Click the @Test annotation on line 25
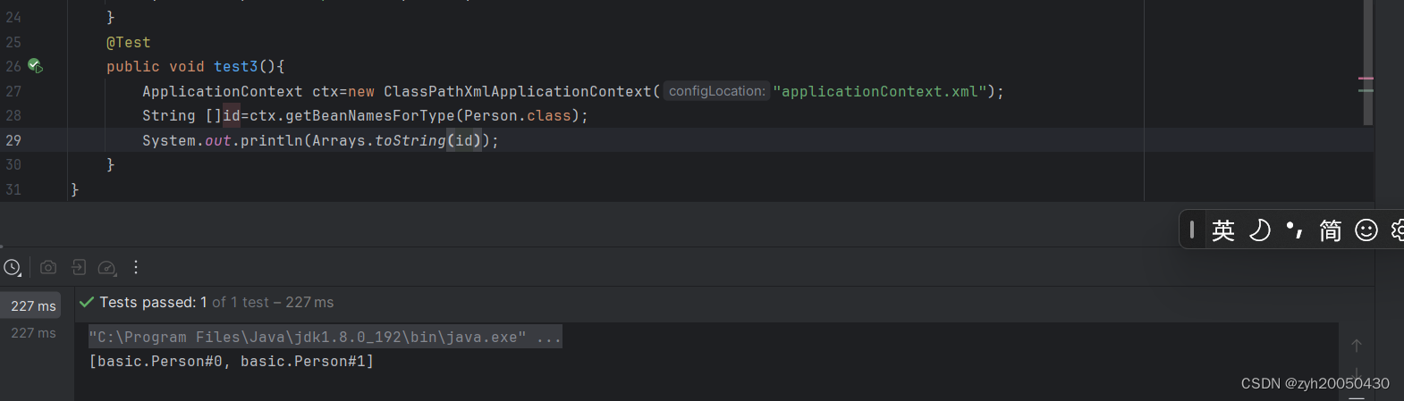 click(129, 42)
